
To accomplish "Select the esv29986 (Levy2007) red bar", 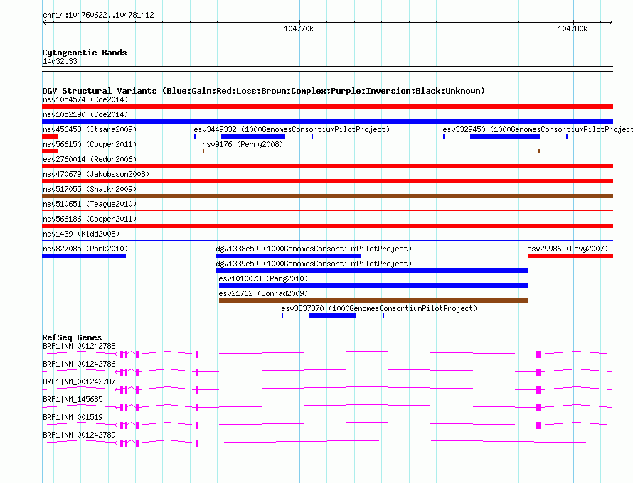I will 570,256.
